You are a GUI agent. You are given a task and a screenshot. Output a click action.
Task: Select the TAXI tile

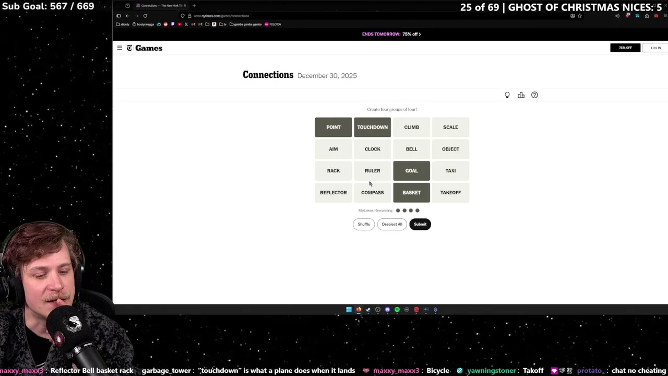point(450,171)
